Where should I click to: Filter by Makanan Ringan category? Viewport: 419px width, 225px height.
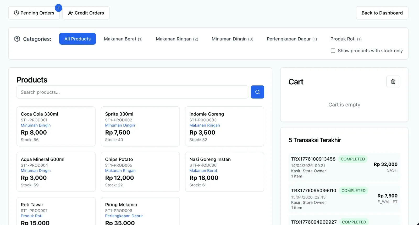[x=177, y=39]
